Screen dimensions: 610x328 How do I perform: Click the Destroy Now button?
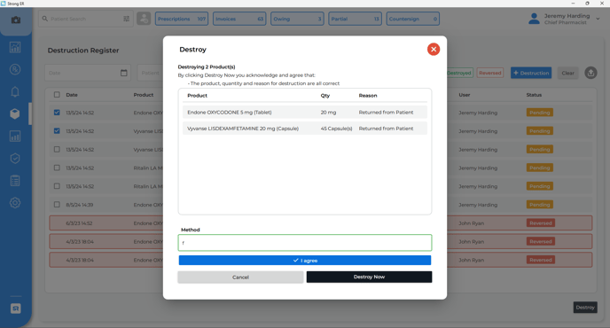(x=369, y=277)
